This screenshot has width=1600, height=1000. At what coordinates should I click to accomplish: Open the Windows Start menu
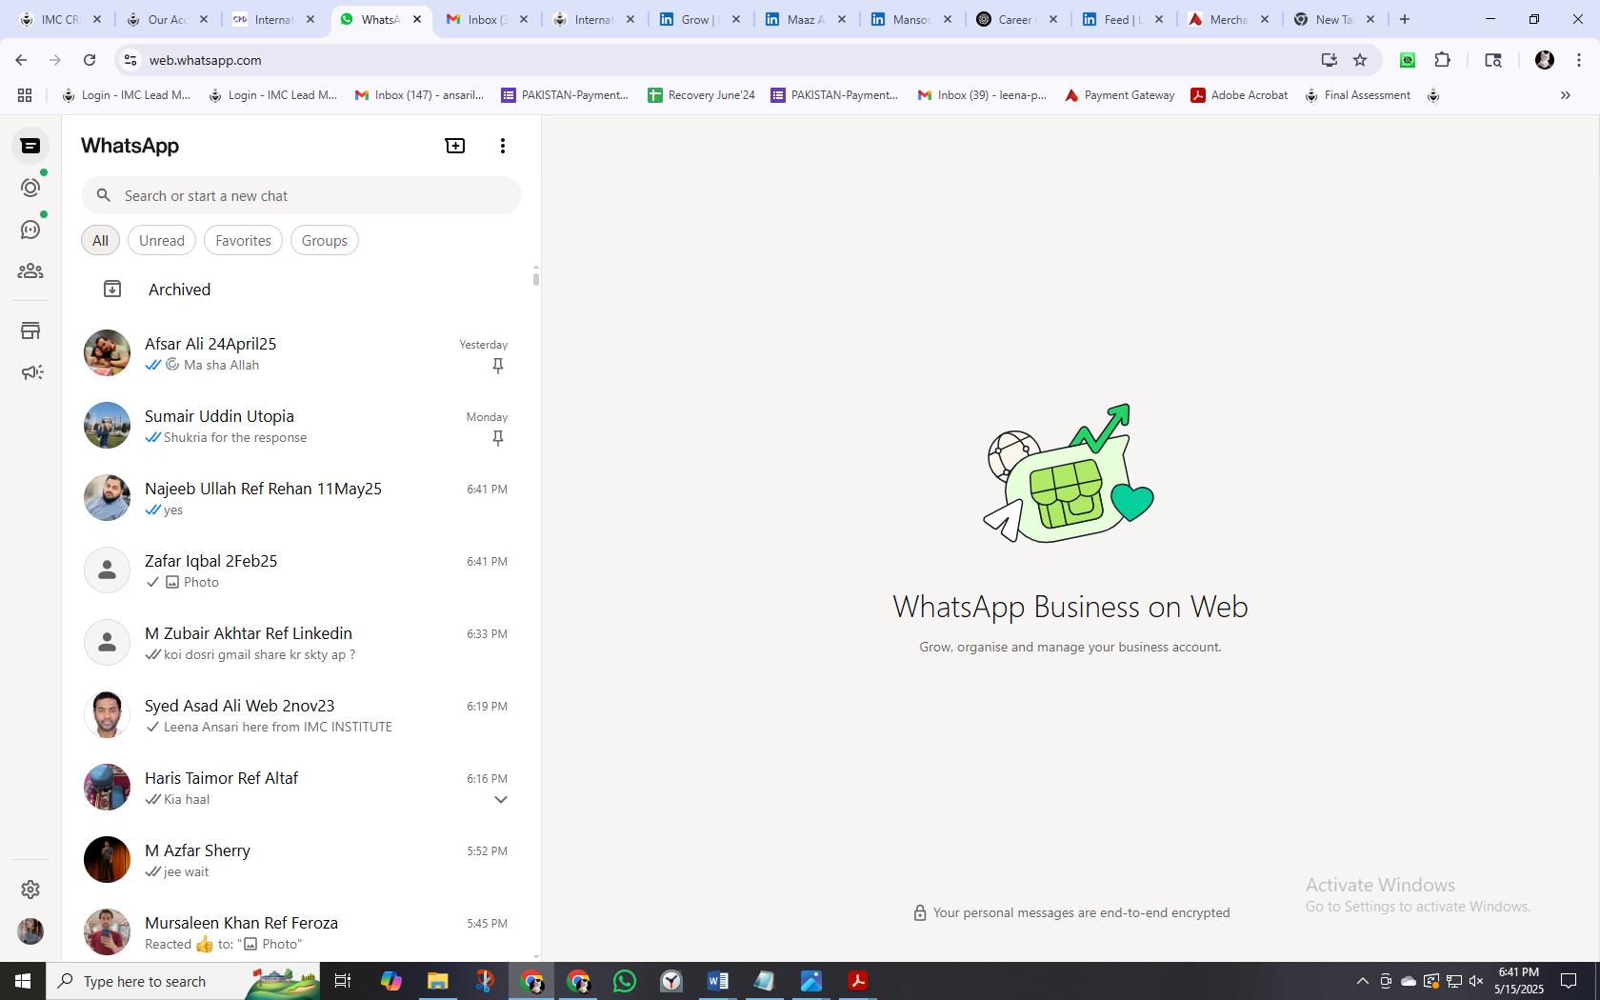[23, 981]
